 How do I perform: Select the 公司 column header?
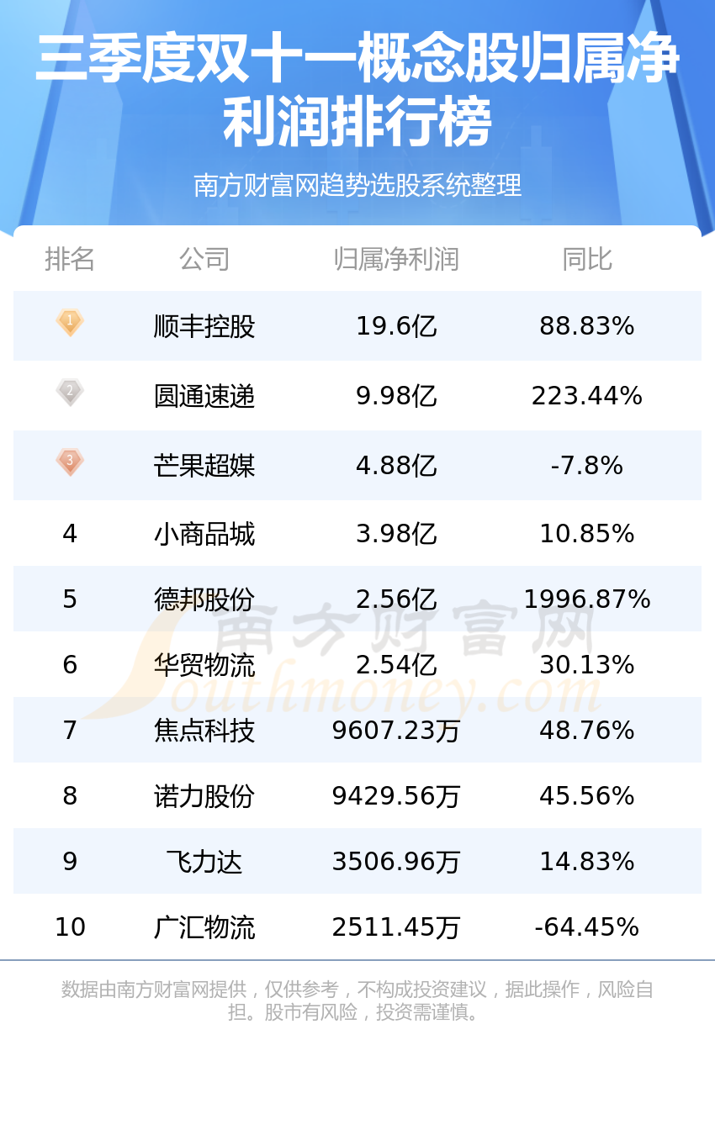coord(204,259)
